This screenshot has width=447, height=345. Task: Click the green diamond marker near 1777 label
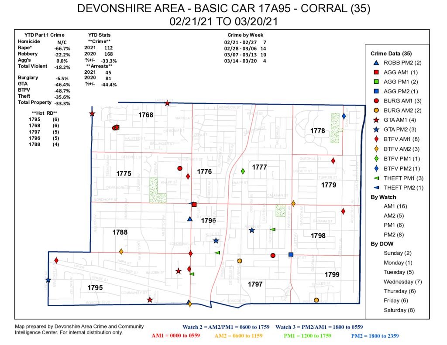click(243, 171)
